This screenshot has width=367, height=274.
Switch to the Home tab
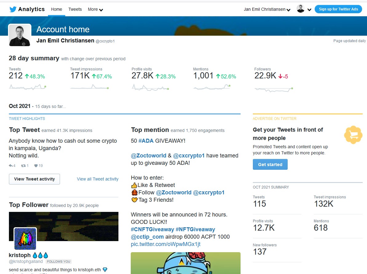coord(57,9)
